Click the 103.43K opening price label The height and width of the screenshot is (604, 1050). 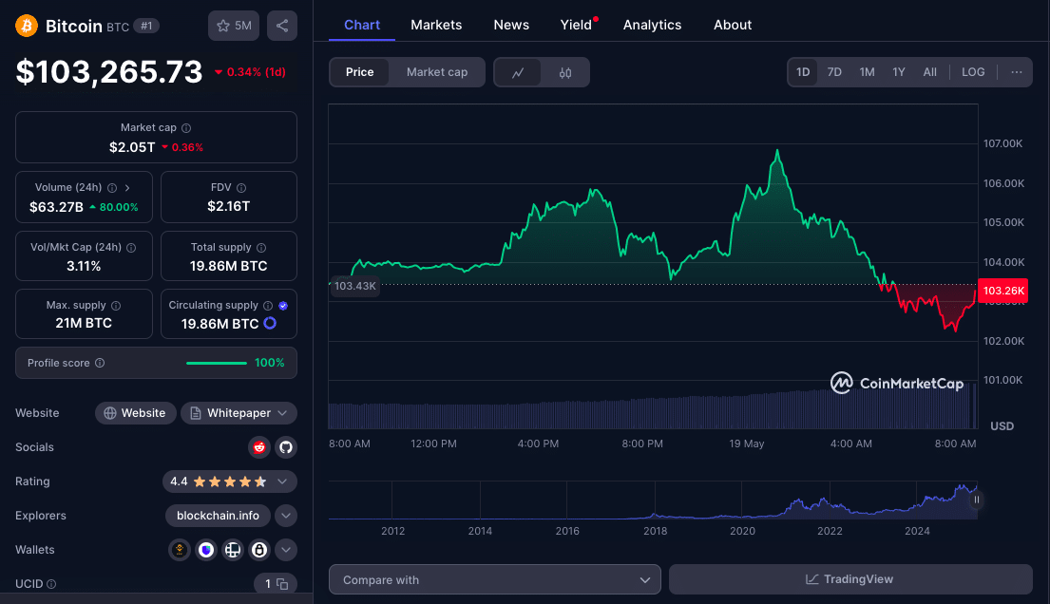click(x=355, y=286)
